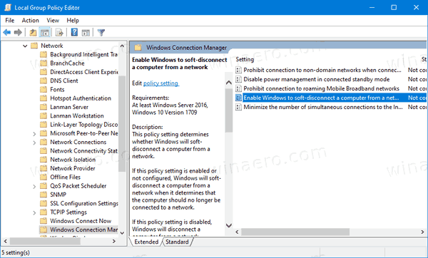Image resolution: width=428 pixels, height=258 pixels.
Task: Click settings list horizontal scroll left arrow
Action: [237, 232]
